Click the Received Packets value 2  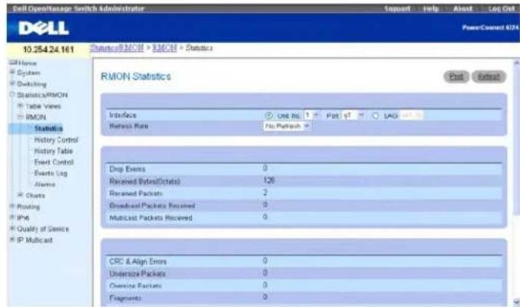(x=265, y=192)
